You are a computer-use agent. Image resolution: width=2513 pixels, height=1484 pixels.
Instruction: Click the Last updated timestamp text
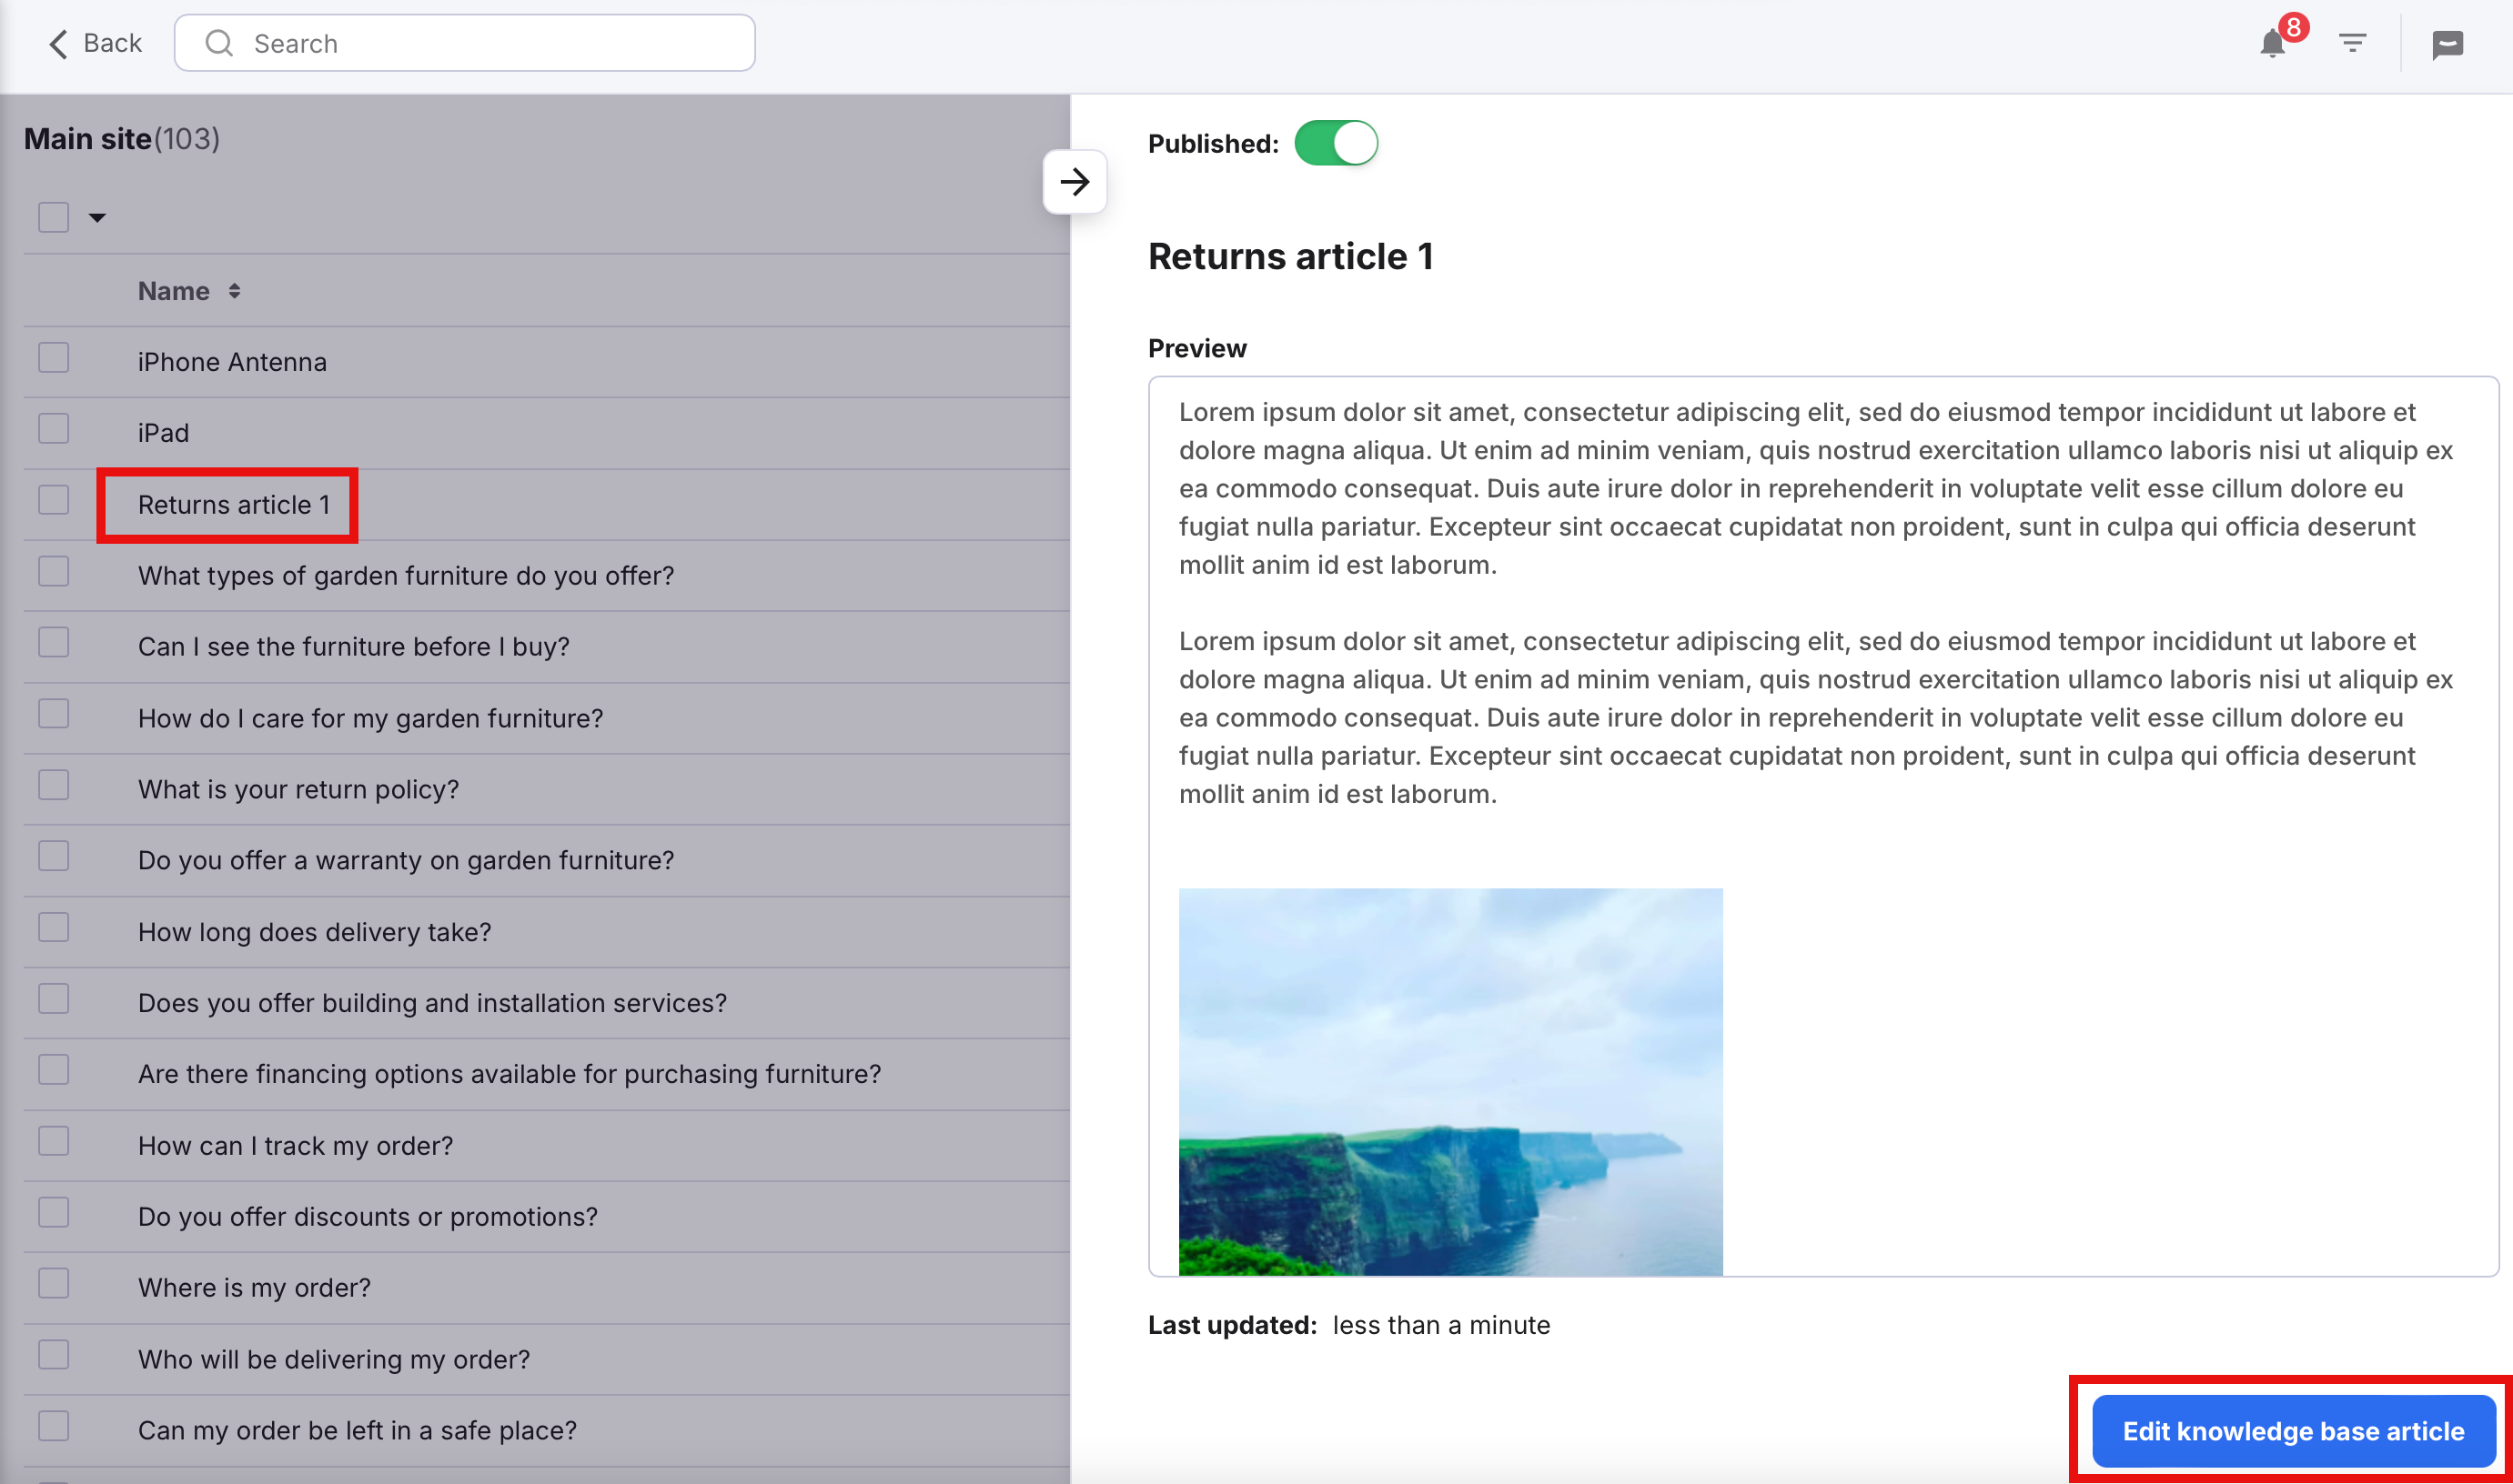point(1441,1326)
